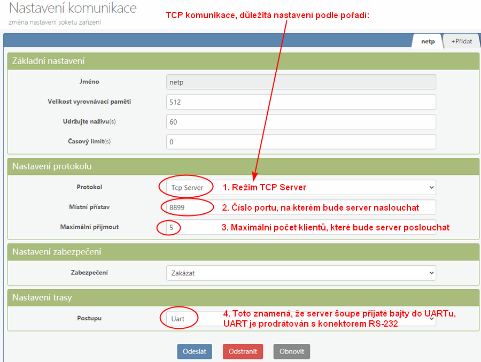
Task: Open the Zabezpečení dropdown
Action: [x=301, y=273]
